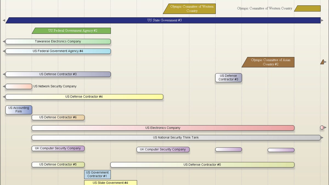
Task: Click right arrow ending US National Security Think Tank
Action: pyautogui.click(x=322, y=138)
